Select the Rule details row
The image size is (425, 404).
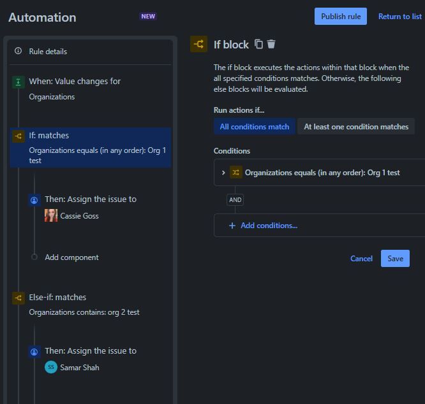(90, 52)
